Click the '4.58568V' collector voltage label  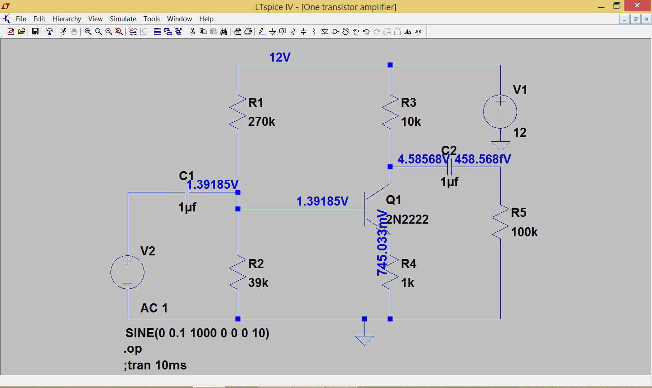[423, 159]
